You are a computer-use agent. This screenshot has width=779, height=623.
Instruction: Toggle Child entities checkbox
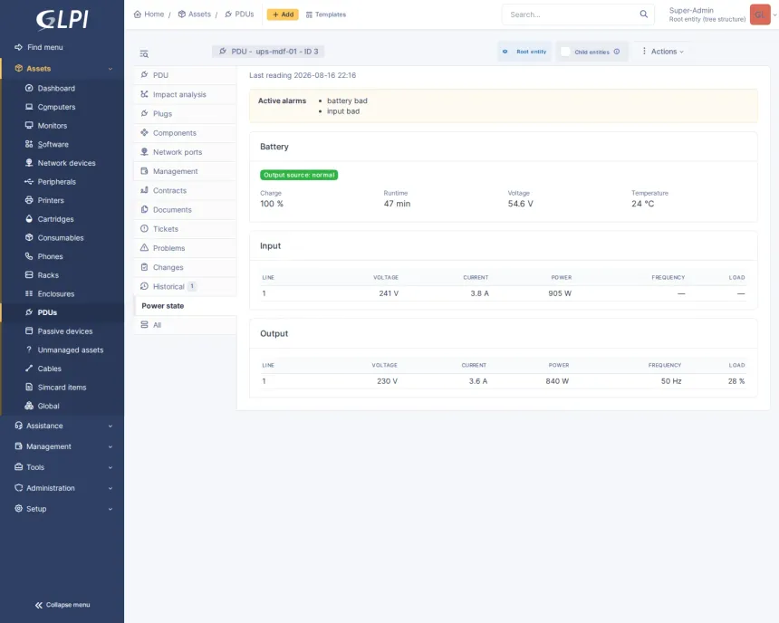click(x=565, y=52)
